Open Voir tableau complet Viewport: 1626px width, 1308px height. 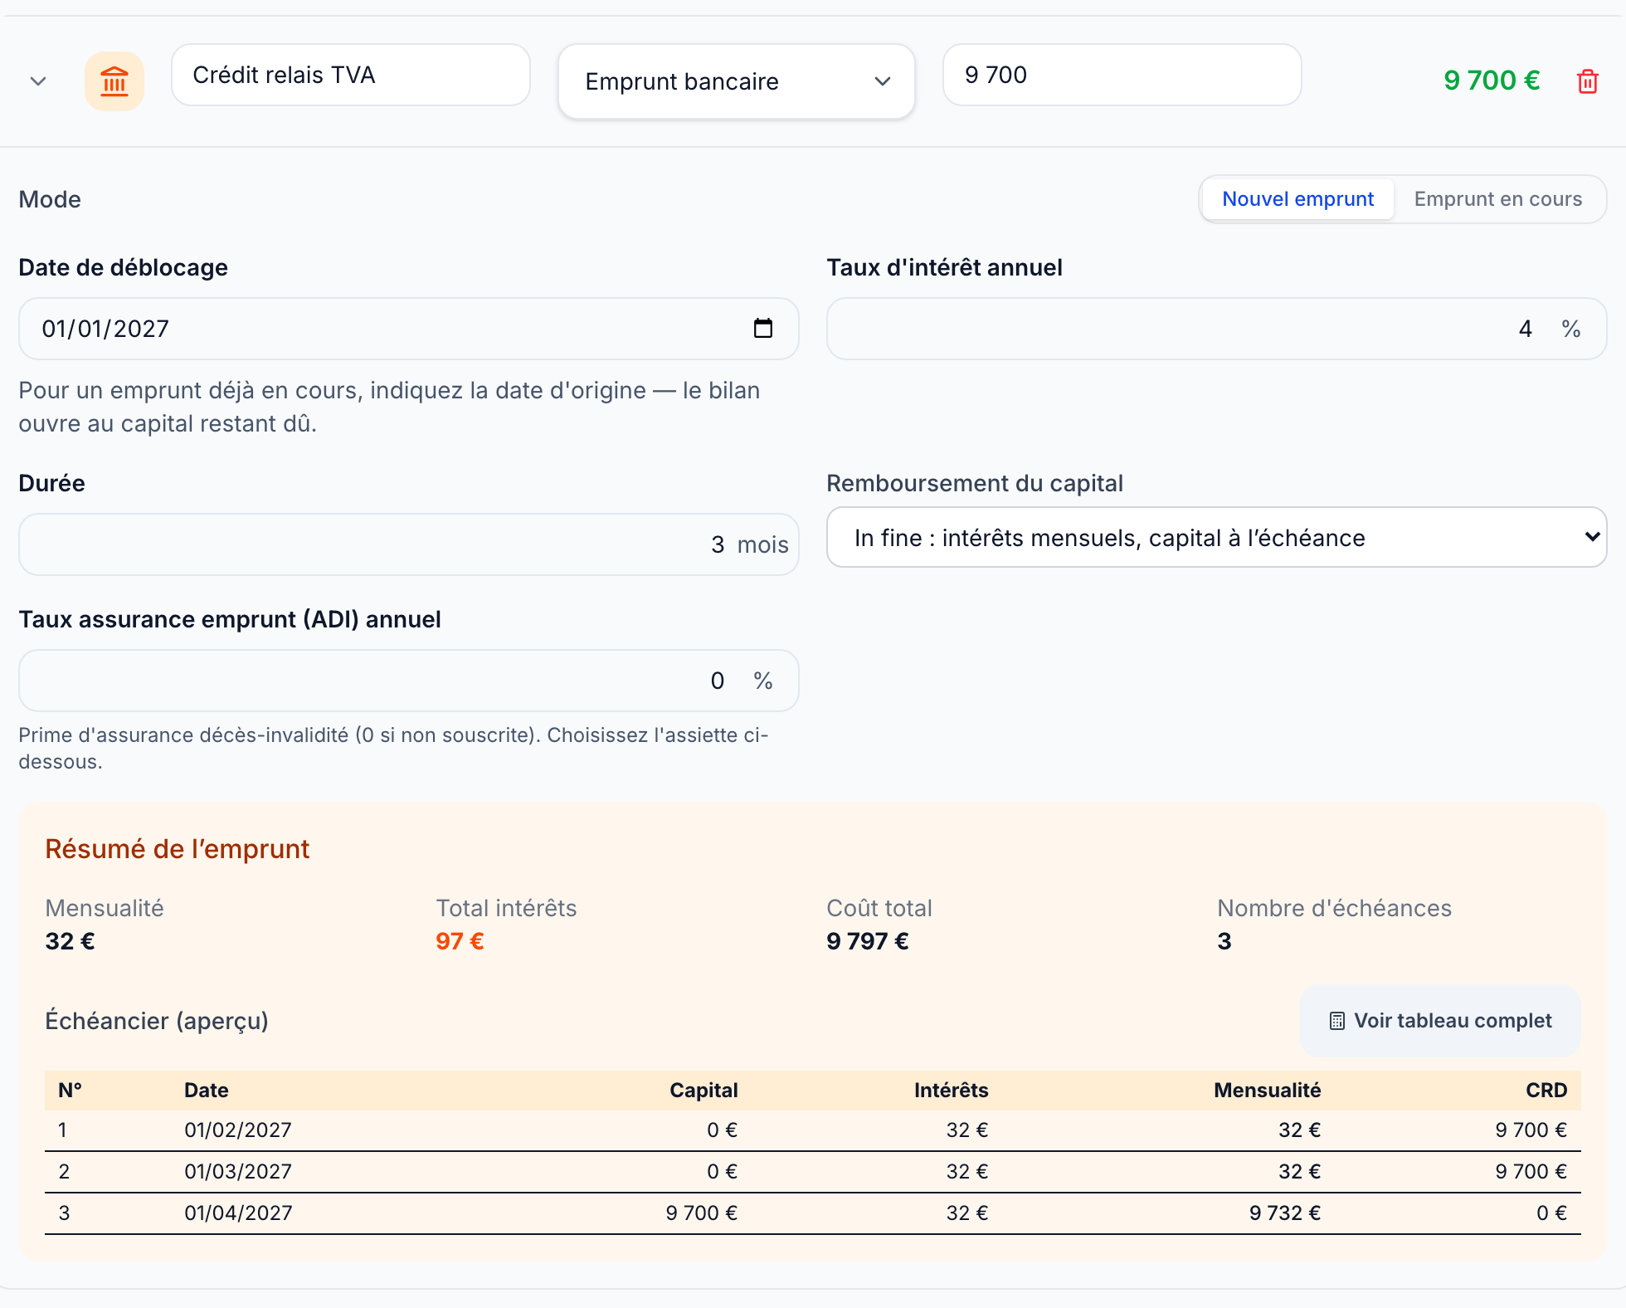[x=1440, y=1021]
